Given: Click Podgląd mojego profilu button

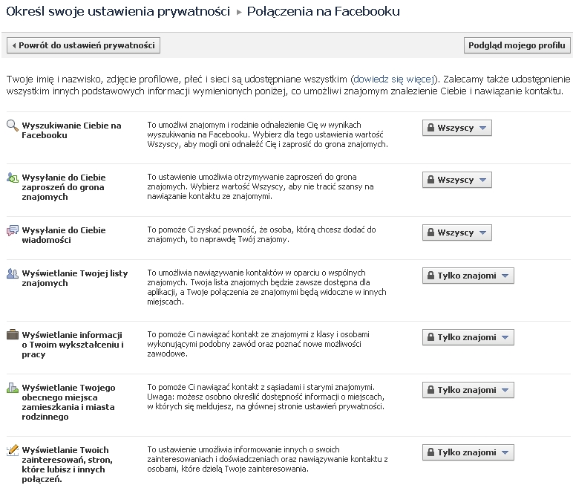Looking at the screenshot, I should click(x=517, y=45).
